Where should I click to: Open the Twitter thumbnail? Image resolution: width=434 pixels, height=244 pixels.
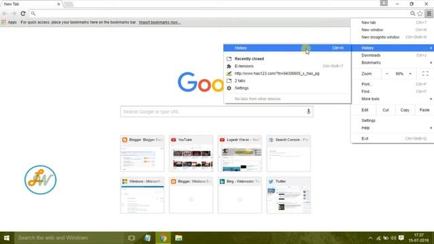(288, 195)
